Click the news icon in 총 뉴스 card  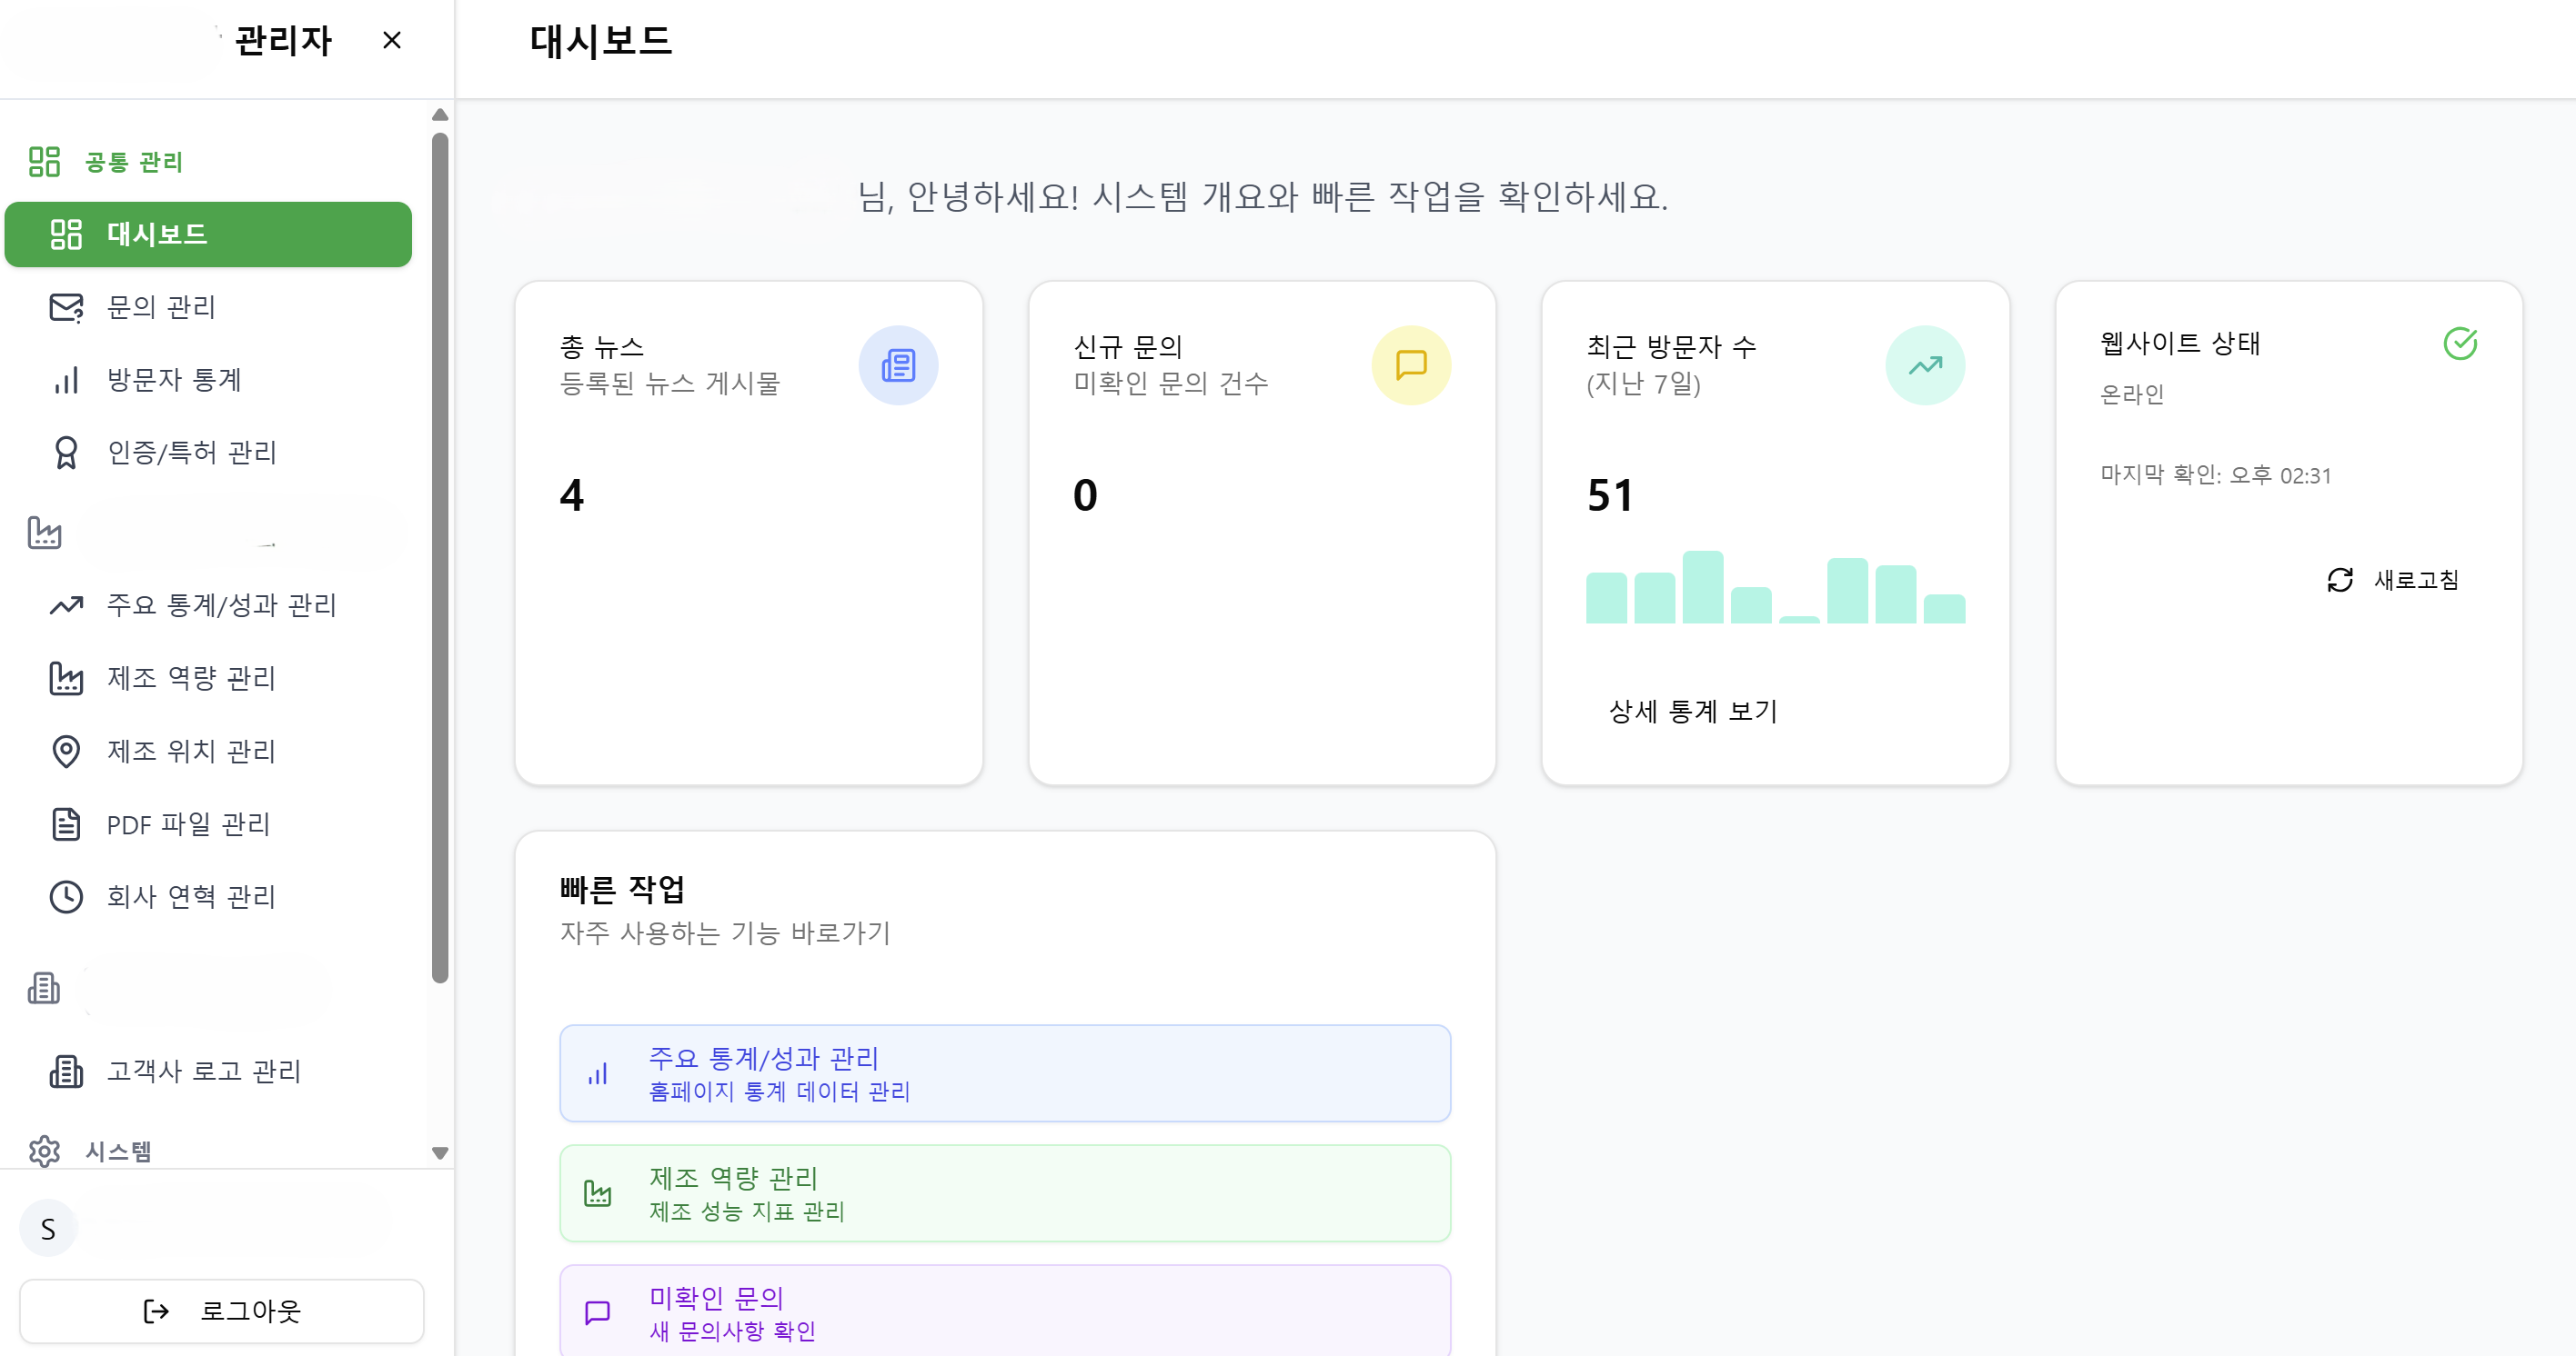pos(898,364)
